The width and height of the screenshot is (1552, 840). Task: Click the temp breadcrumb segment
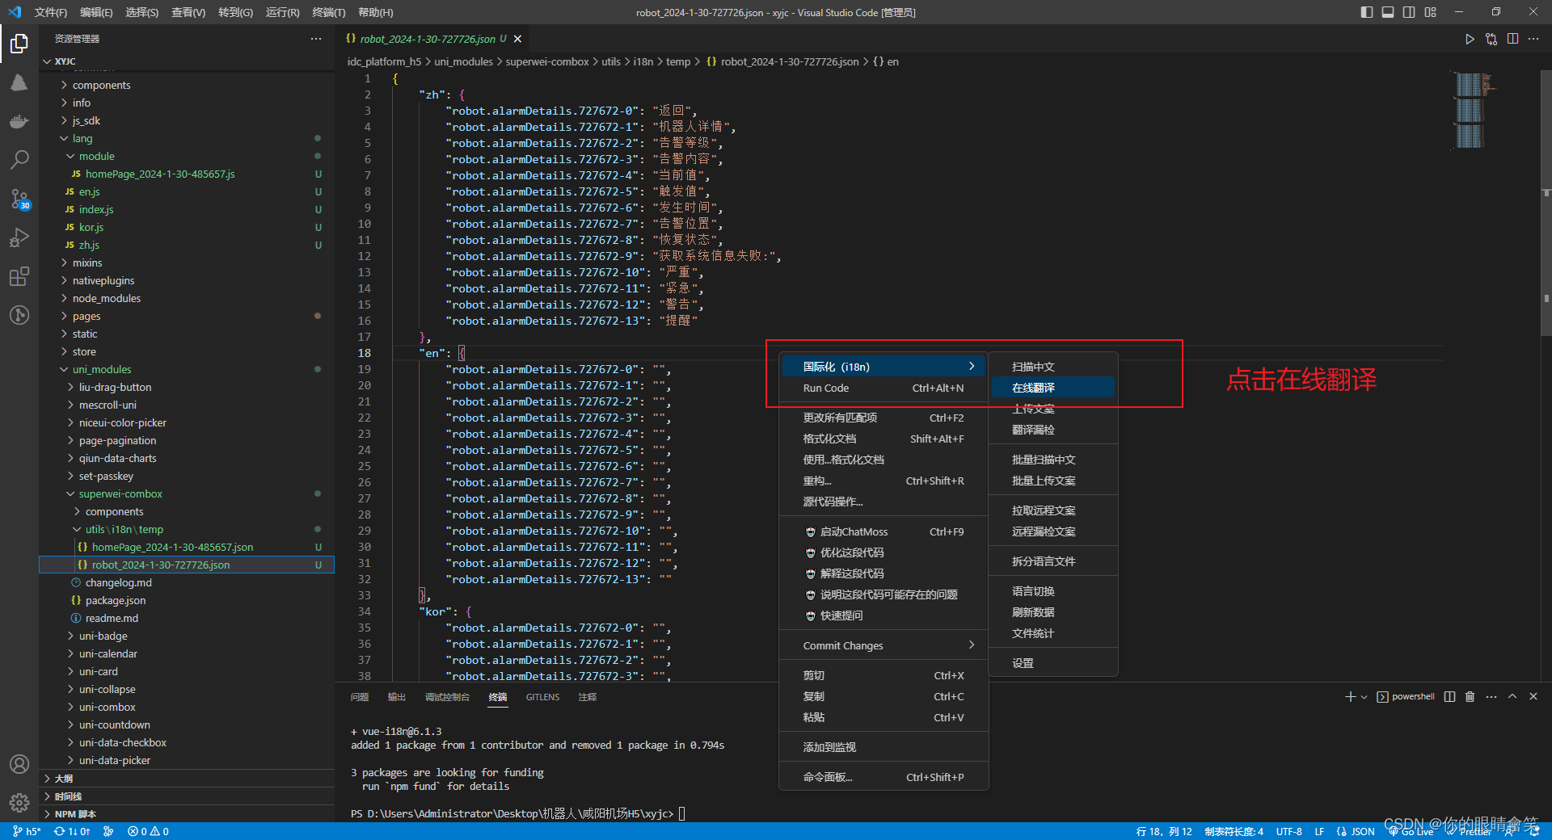[x=678, y=61]
